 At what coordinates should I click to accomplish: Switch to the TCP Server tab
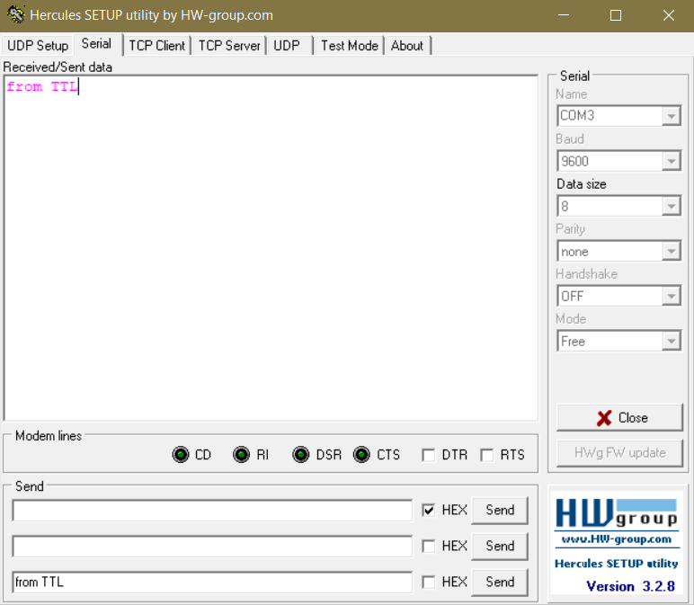pyautogui.click(x=229, y=46)
